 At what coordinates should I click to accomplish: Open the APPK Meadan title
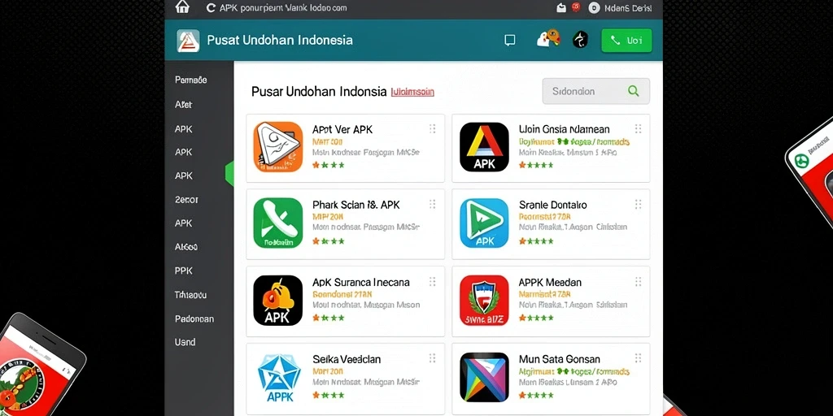coord(550,282)
